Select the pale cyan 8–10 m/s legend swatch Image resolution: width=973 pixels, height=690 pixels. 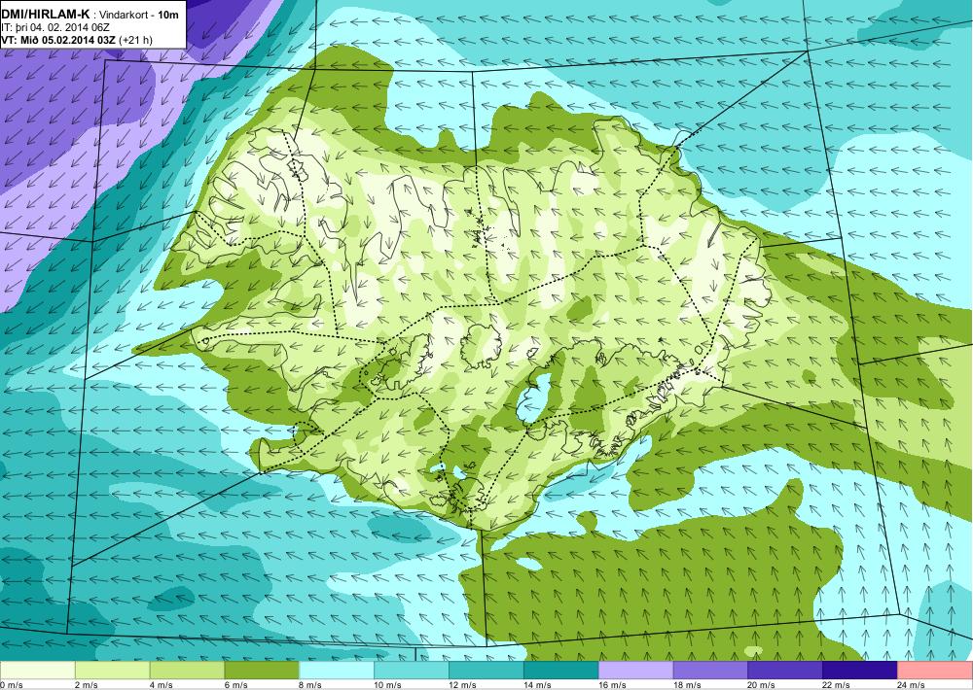click(337, 671)
